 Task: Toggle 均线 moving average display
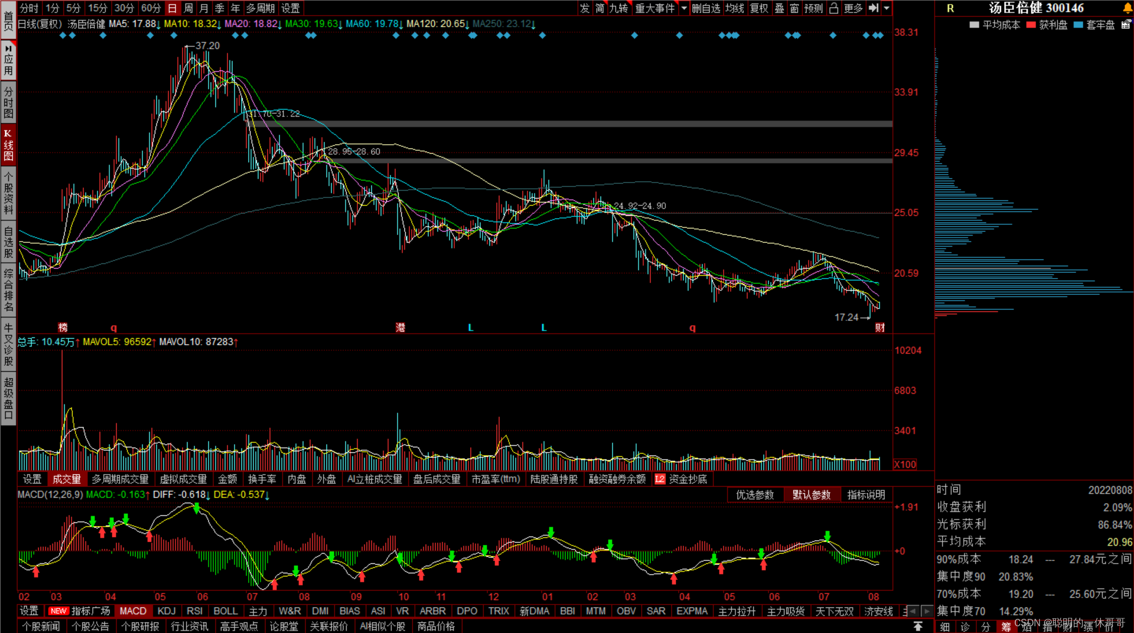[x=734, y=8]
